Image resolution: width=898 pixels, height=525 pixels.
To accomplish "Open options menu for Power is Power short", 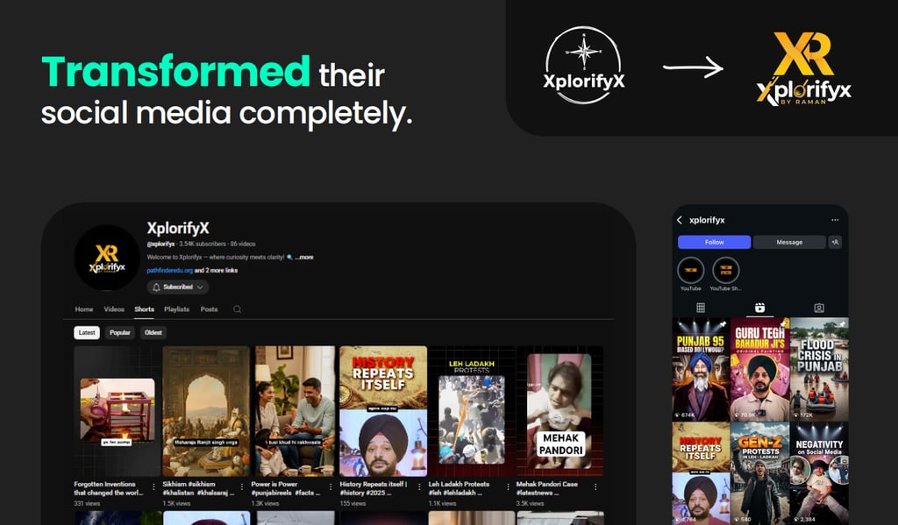I will 331,486.
